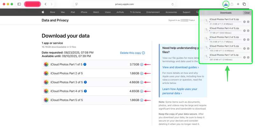
Task: Show Part 1 of 5.zip in Finder
Action: pos(248,58)
